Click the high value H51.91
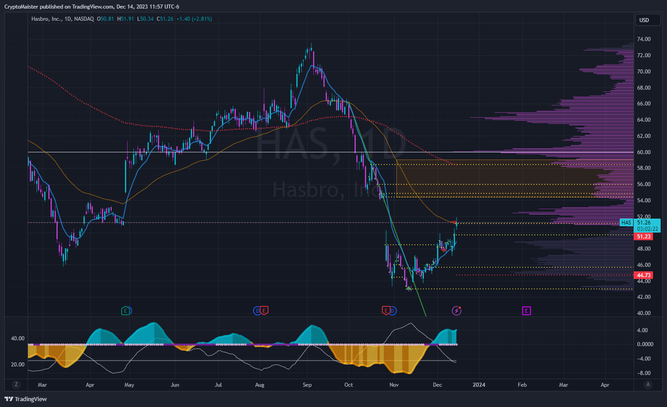This screenshot has height=407, width=667. (125, 19)
